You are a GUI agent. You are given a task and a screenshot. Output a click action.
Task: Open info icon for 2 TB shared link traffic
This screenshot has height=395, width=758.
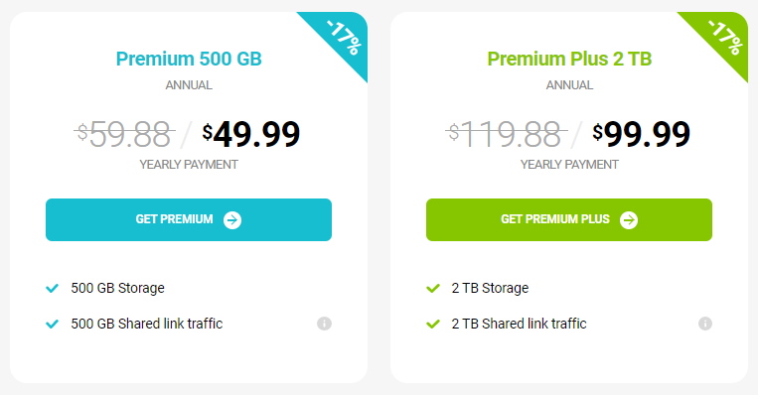[705, 324]
